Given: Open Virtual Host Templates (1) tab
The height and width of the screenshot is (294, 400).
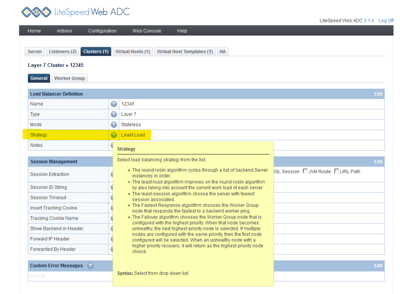Looking at the screenshot, I should (185, 52).
